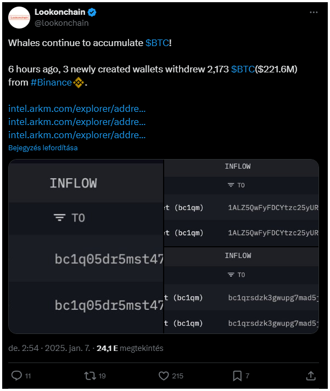Viewport: 330px width, 391px height.
Task: Click the reply speech bubble icon
Action: [16, 376]
